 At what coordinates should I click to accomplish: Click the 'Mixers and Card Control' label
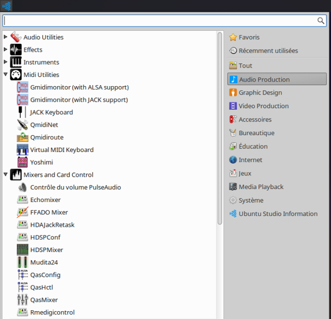pos(59,175)
